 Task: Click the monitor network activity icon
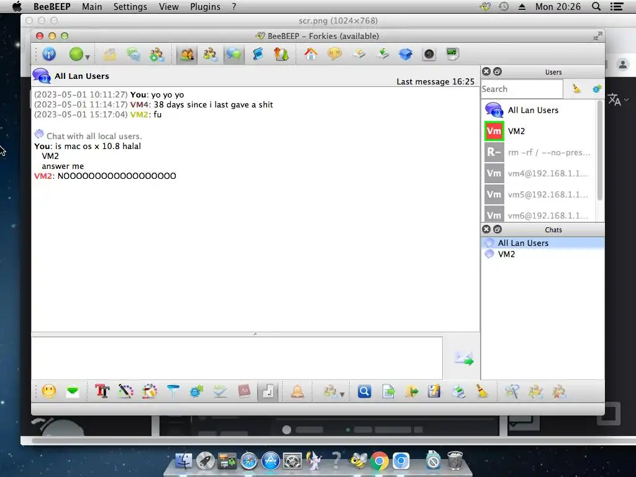[452, 54]
